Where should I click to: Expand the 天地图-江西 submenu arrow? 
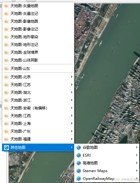click(x=72, y=116)
